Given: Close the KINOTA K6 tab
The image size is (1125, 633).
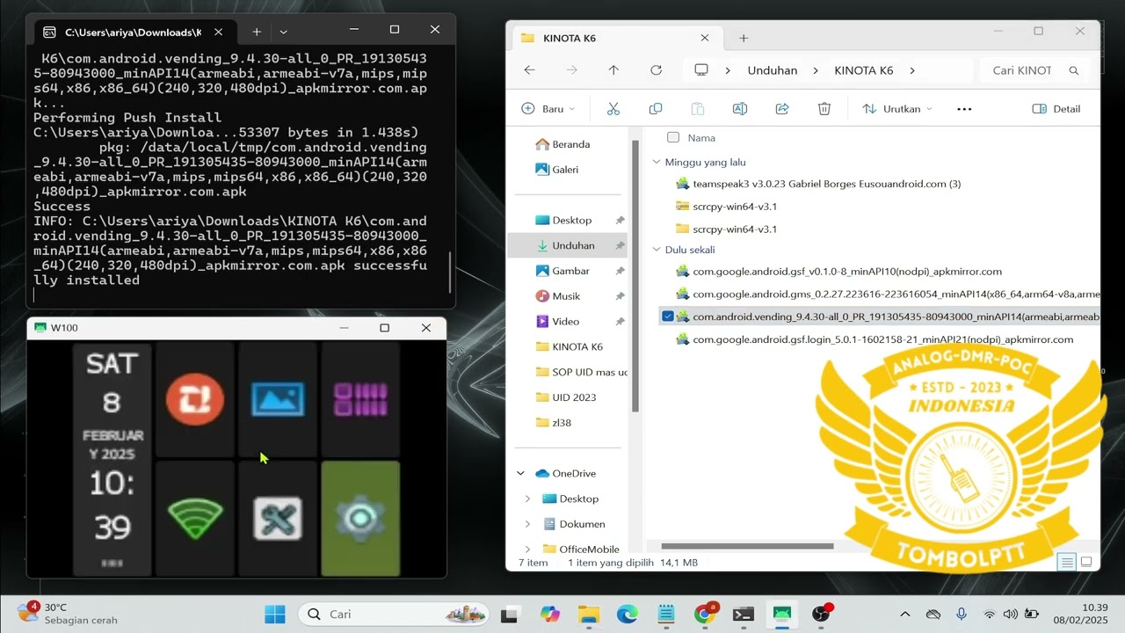Looking at the screenshot, I should 705,38.
